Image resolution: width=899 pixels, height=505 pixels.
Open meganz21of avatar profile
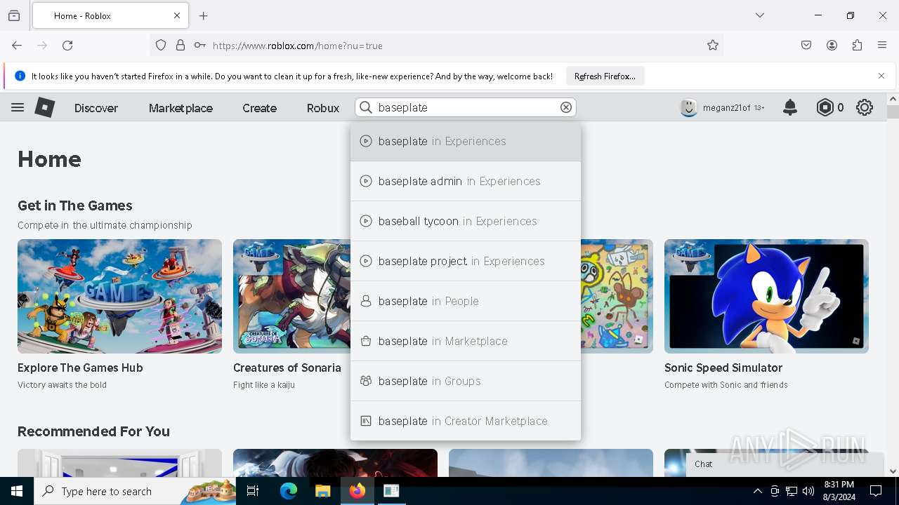tap(689, 107)
